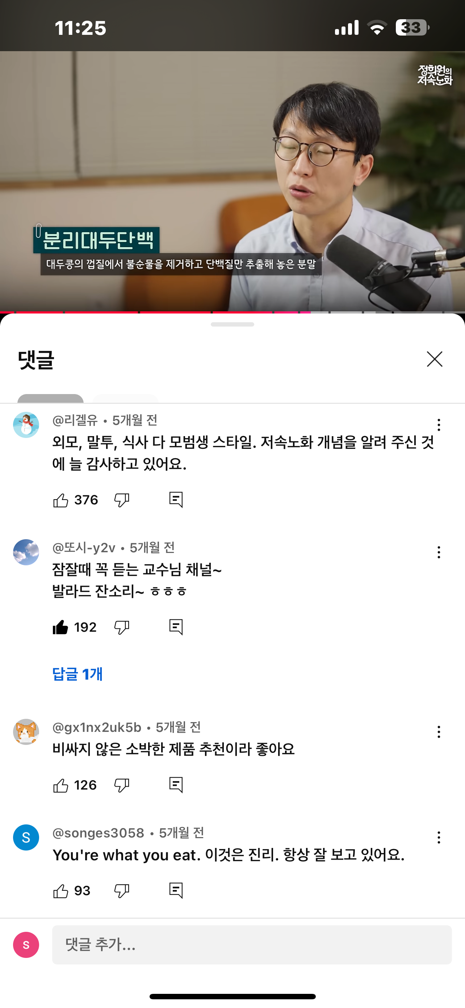Dislike the comment with 126 likes
This screenshot has height=1008, width=465.
click(x=122, y=785)
